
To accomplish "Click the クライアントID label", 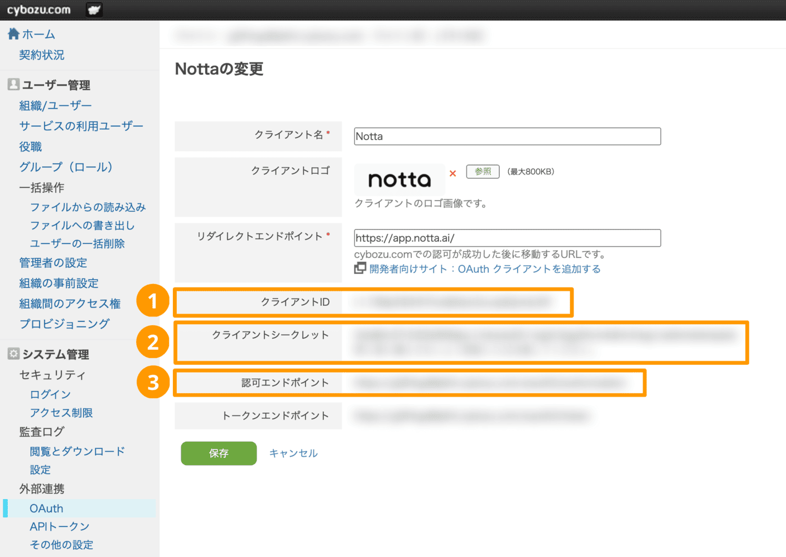I will pos(295,302).
